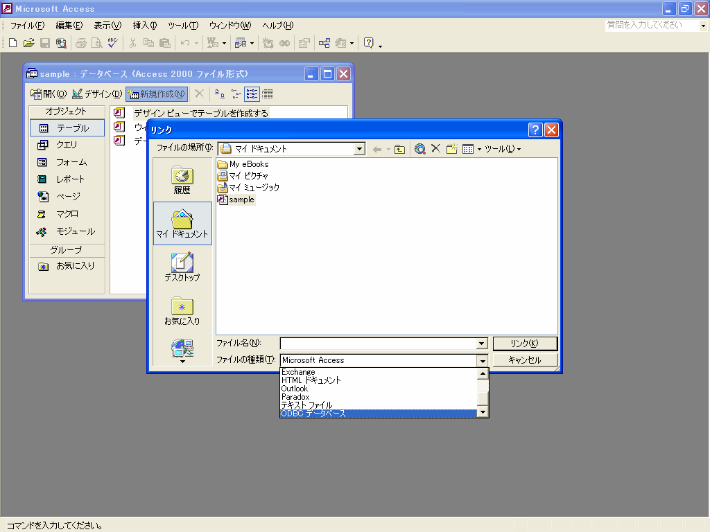Click the Delete X icon in sample database toolbar

click(x=199, y=94)
